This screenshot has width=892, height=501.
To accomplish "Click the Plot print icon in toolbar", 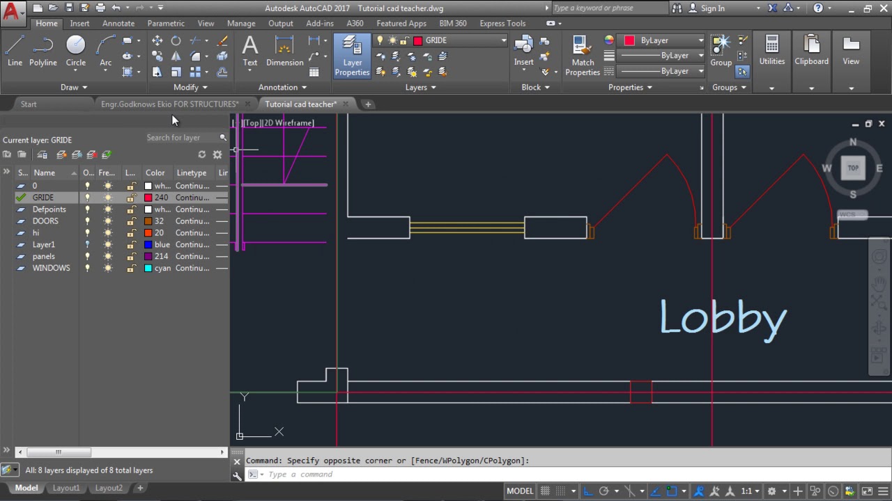I will point(100,8).
